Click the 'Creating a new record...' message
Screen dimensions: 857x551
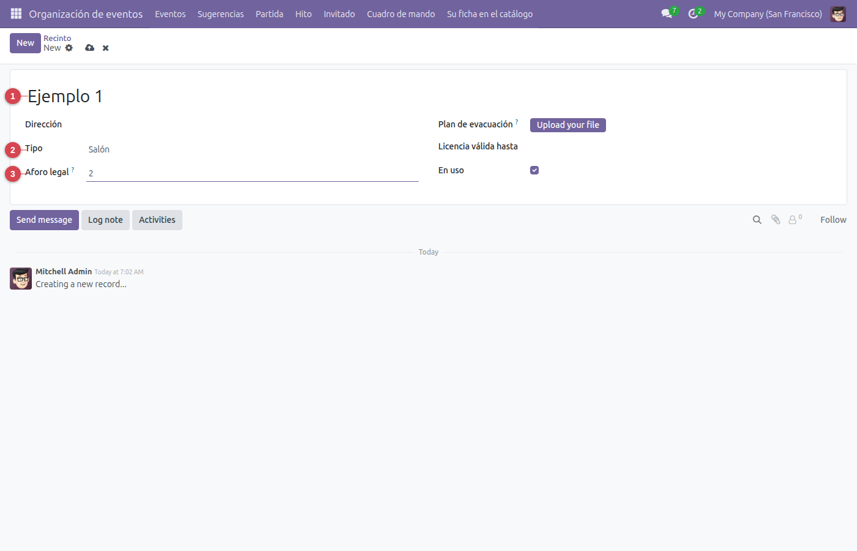click(81, 284)
